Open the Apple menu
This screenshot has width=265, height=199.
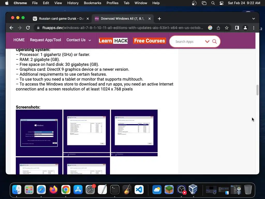tap(7, 3)
